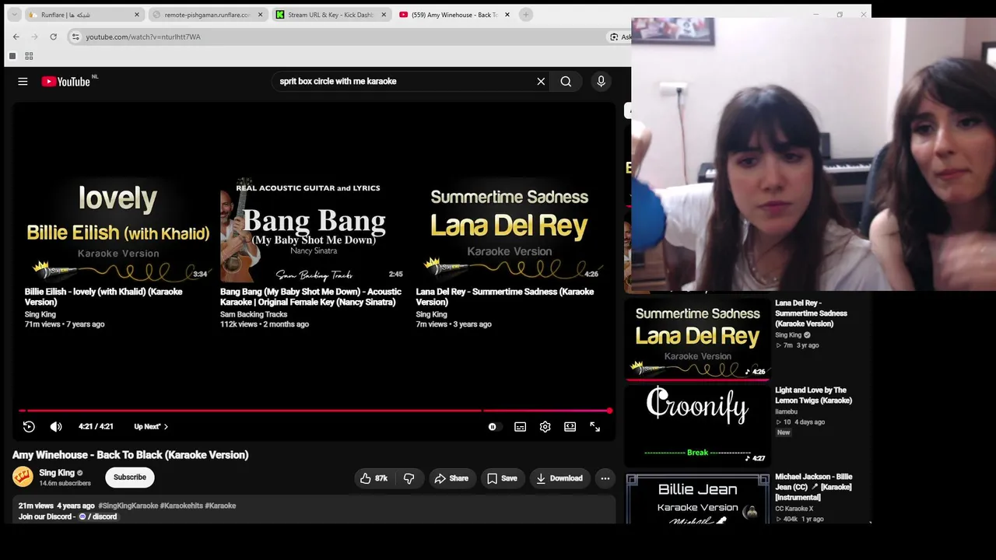View site information icon in address bar
This screenshot has width=996, height=560.
tap(75, 37)
